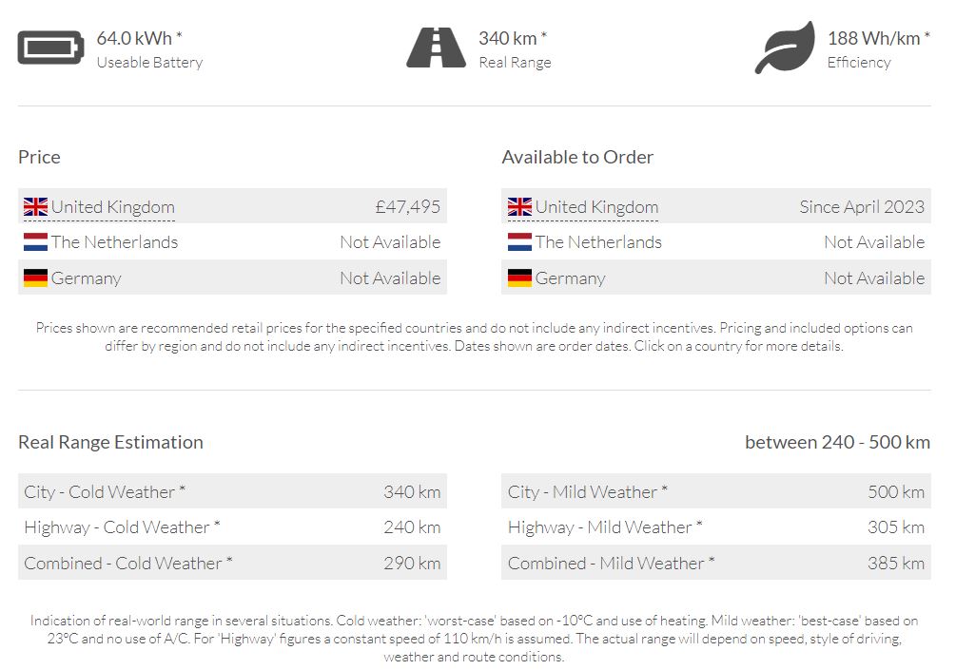Click the Netherlands flag under Available to Order
This screenshot has height=670, width=956.
(x=519, y=242)
